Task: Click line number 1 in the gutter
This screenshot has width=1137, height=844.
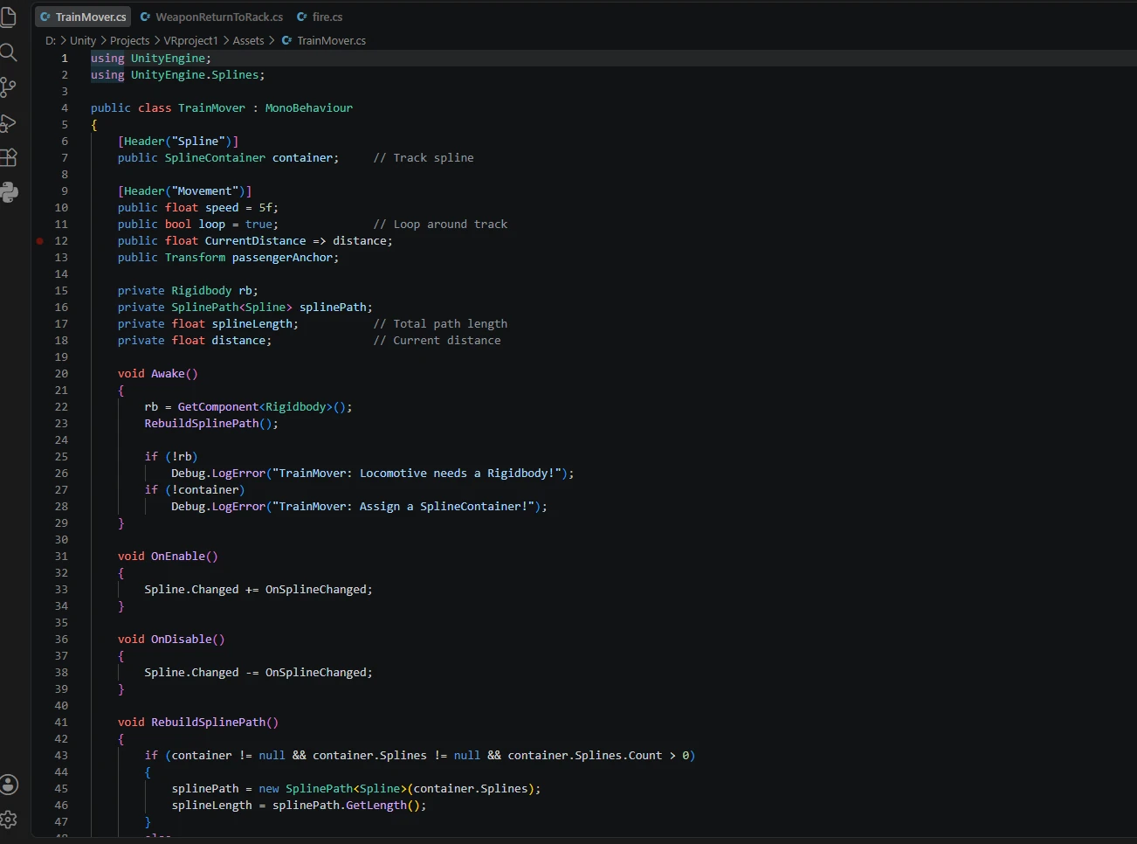Action: [x=64, y=58]
